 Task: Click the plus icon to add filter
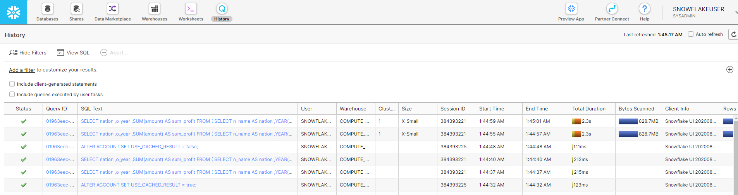pyautogui.click(x=730, y=70)
